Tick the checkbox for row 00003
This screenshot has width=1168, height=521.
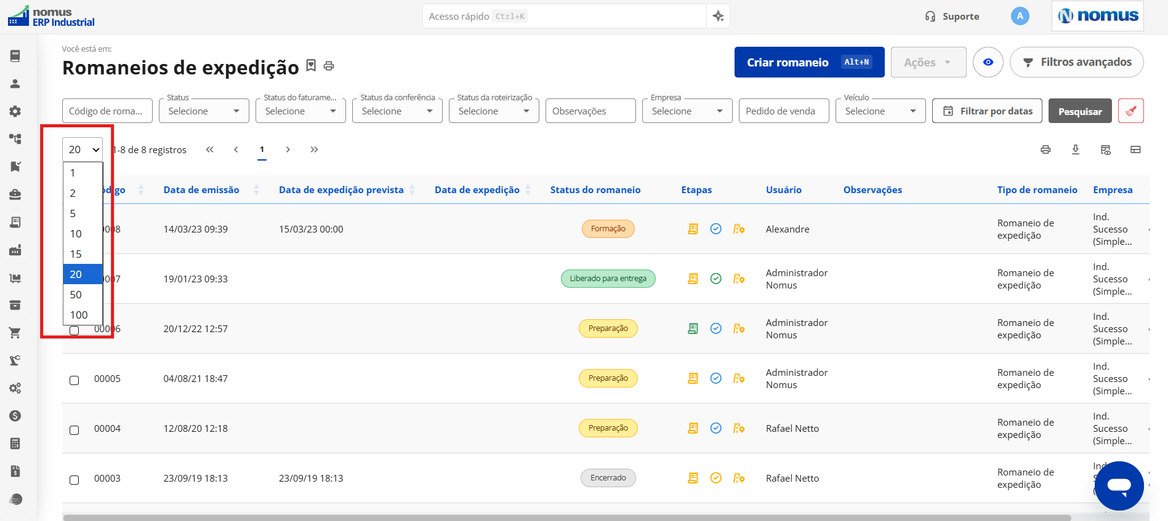click(x=74, y=480)
